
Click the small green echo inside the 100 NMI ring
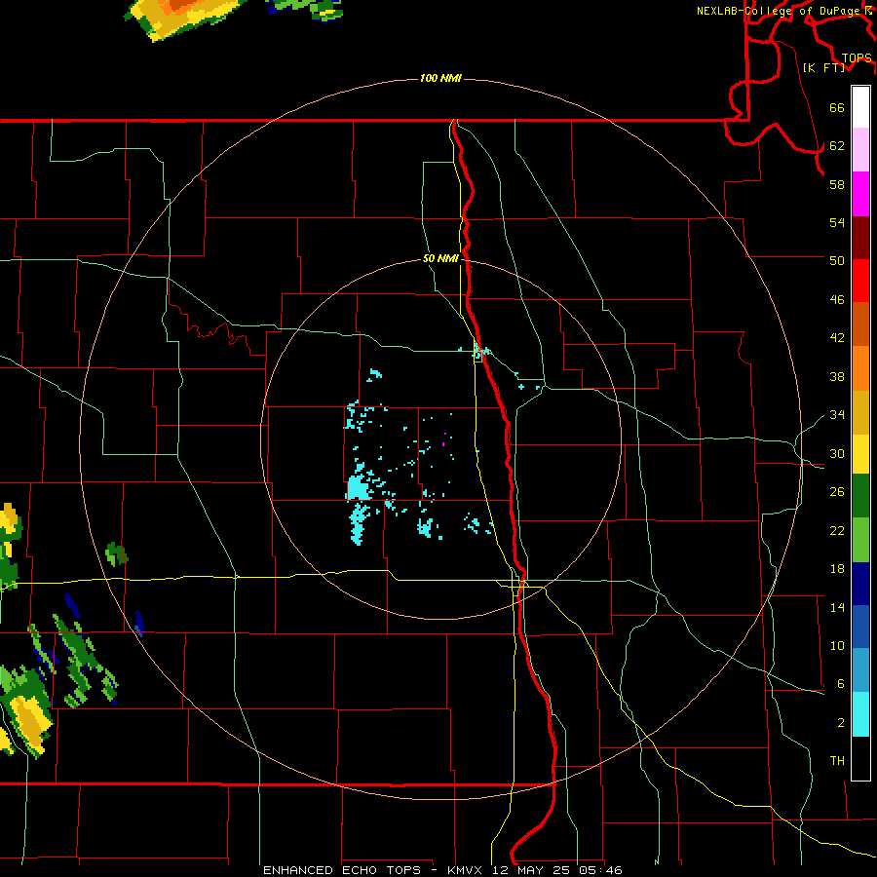pos(116,553)
